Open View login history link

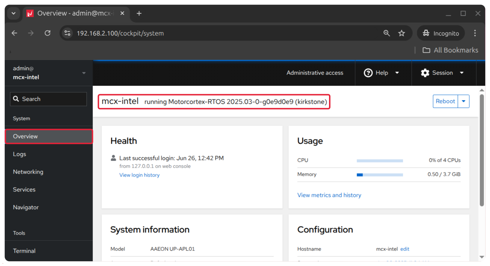click(x=139, y=175)
